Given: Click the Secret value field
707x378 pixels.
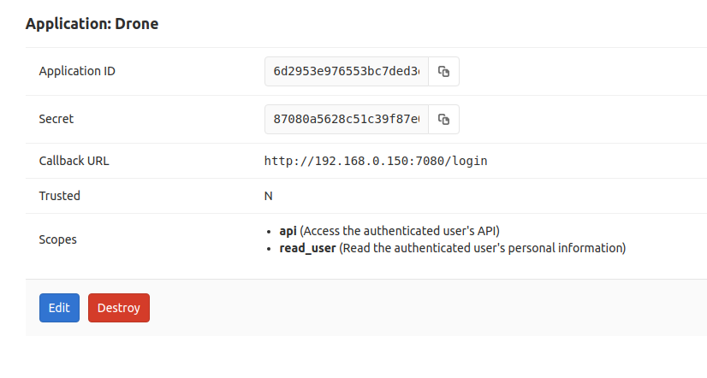Looking at the screenshot, I should pyautogui.click(x=347, y=120).
